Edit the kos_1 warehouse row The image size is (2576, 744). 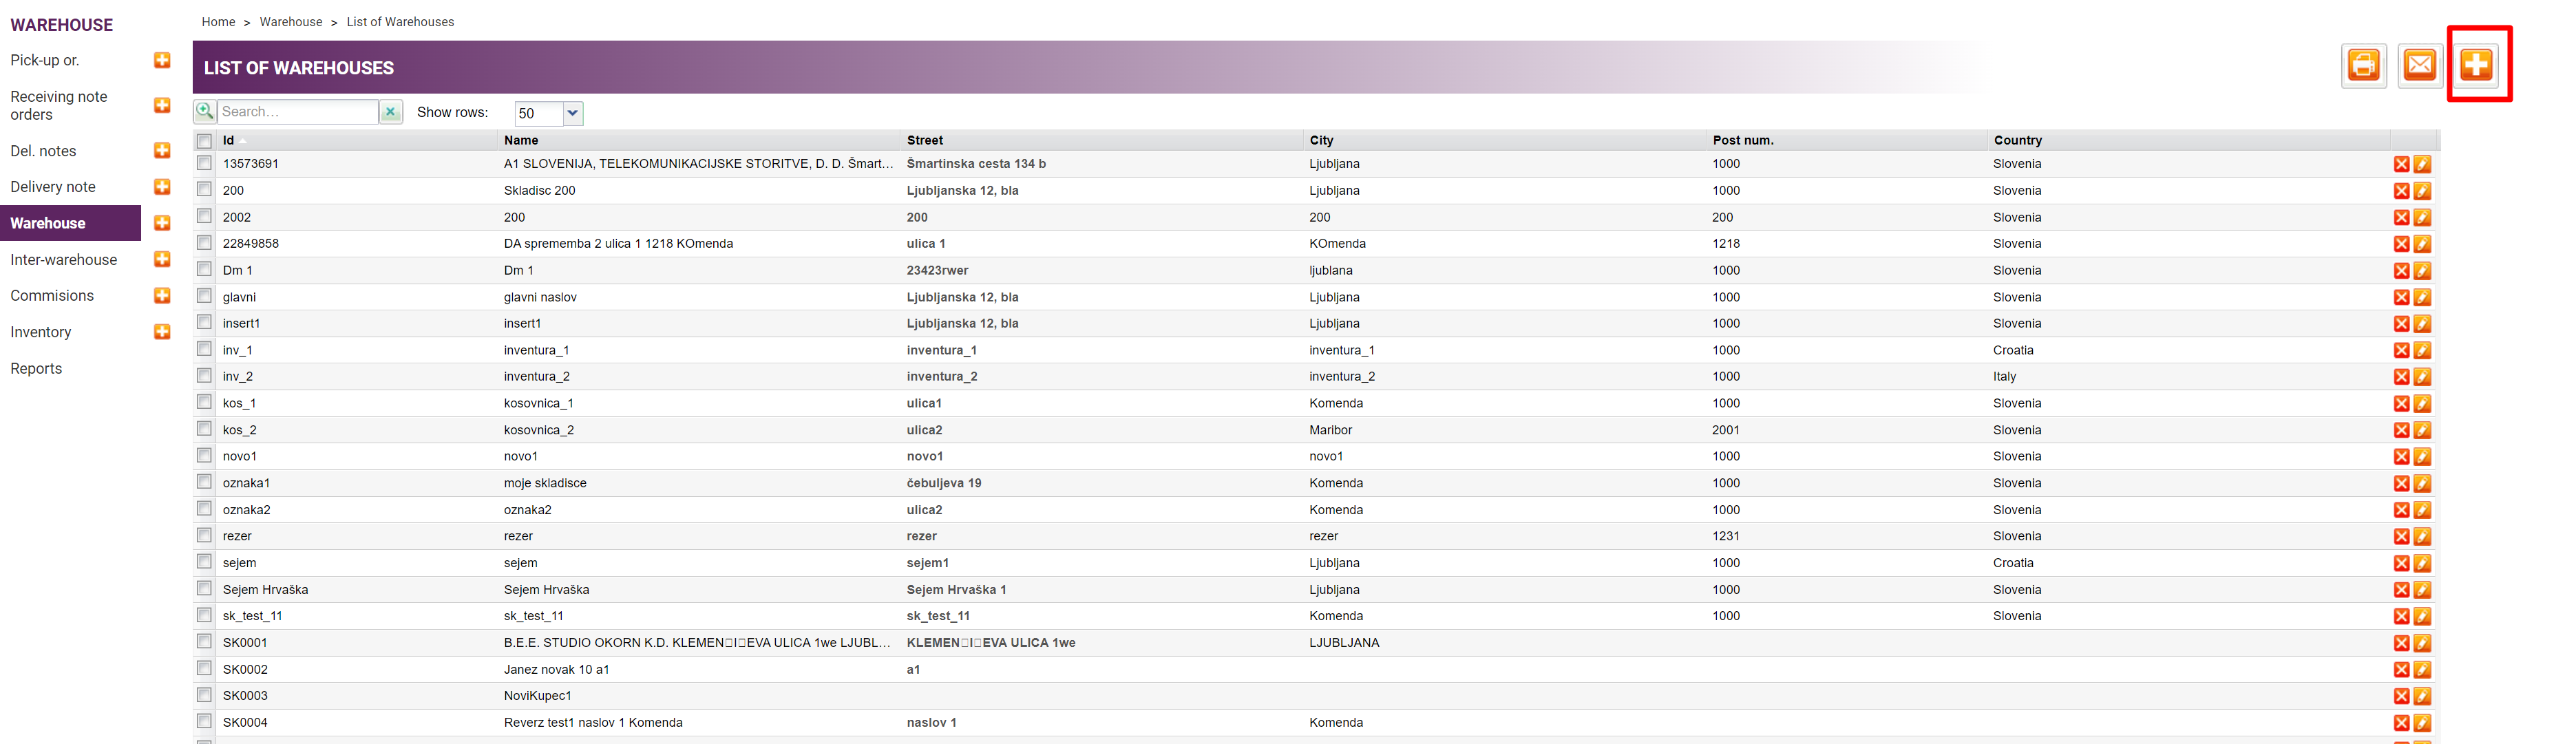(x=2422, y=404)
